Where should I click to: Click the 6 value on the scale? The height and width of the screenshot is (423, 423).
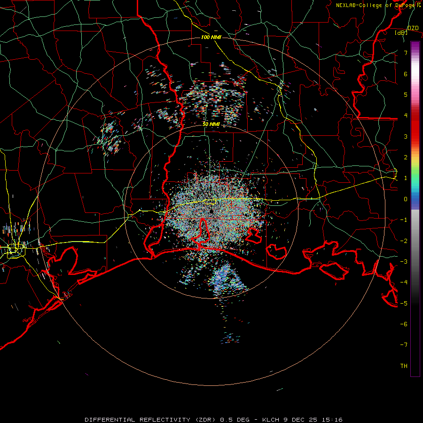pyautogui.click(x=406, y=74)
